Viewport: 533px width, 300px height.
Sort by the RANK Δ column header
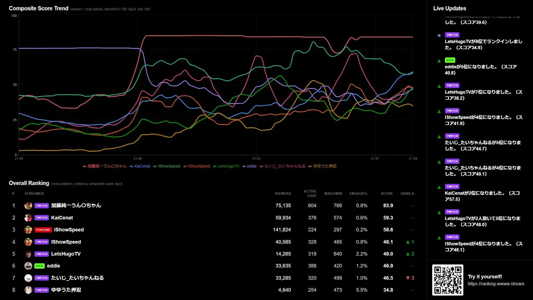click(407, 193)
